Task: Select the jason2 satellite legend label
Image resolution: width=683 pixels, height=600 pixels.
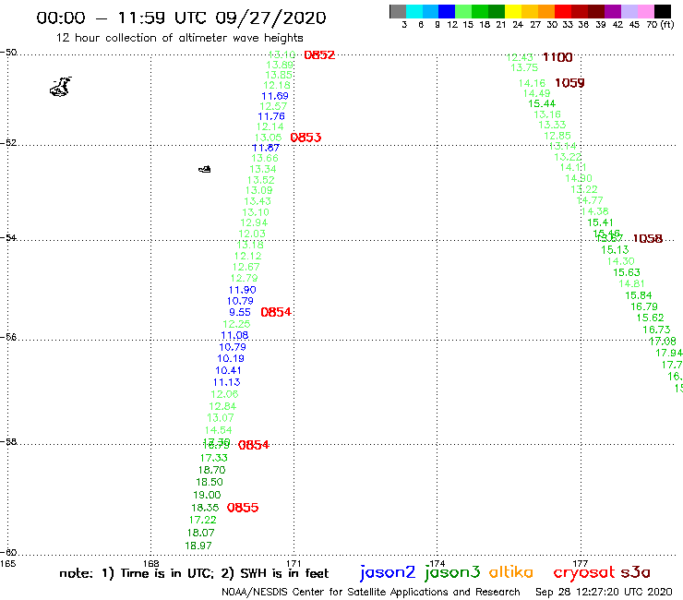Action: click(387, 573)
